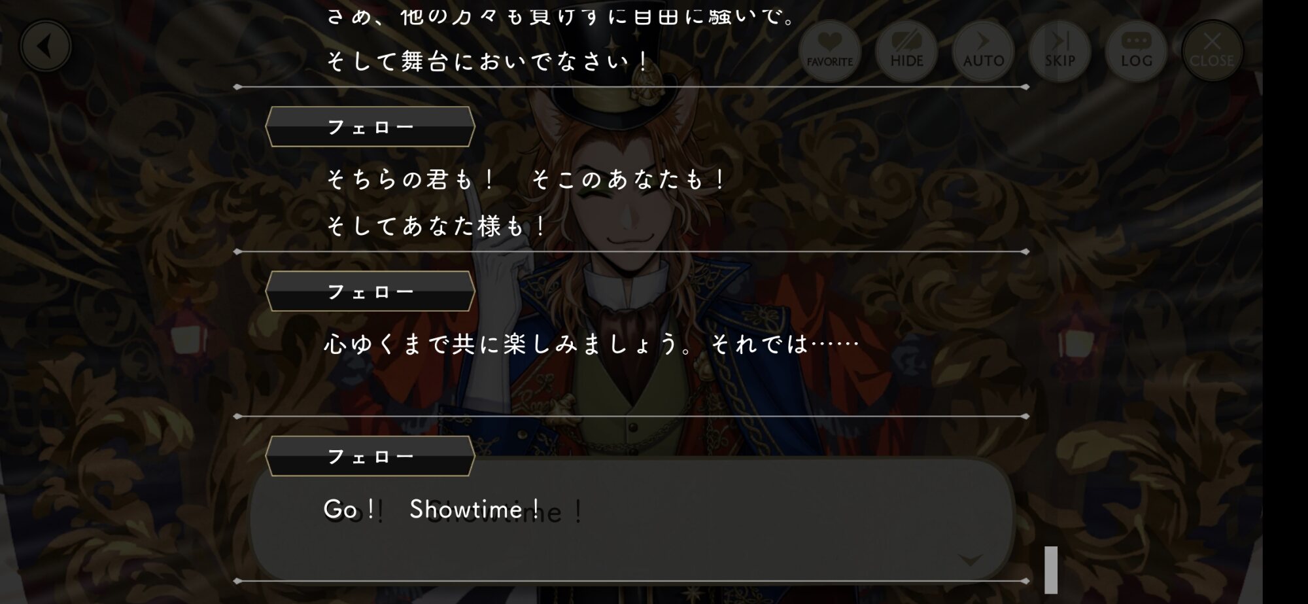
Task: Close the log with the CLOSE X
Action: (x=1212, y=51)
